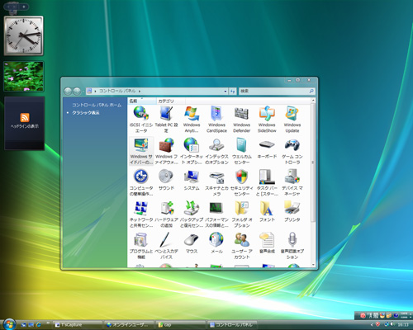Open 音声合成 icon
The height and width of the screenshot is (330, 413).
[267, 243]
